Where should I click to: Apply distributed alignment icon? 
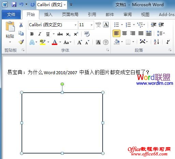[x=149, y=33]
